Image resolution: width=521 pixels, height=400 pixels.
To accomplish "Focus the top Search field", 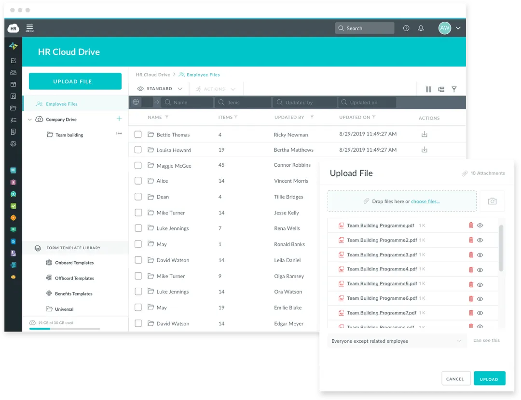I will pos(365,28).
